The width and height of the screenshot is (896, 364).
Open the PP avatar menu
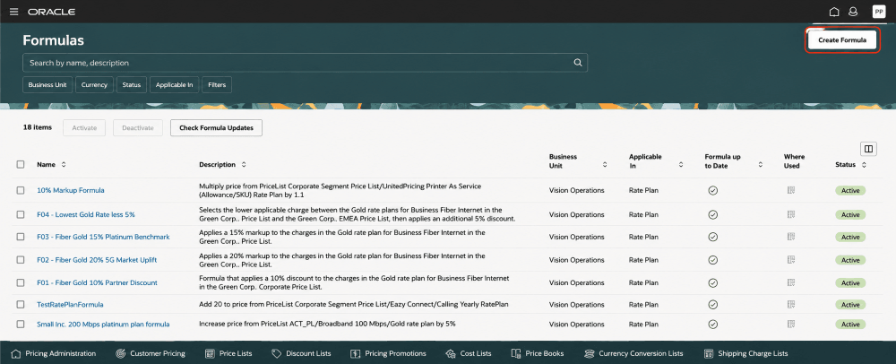click(x=878, y=12)
